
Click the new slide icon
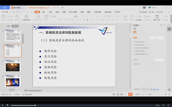[38, 17]
